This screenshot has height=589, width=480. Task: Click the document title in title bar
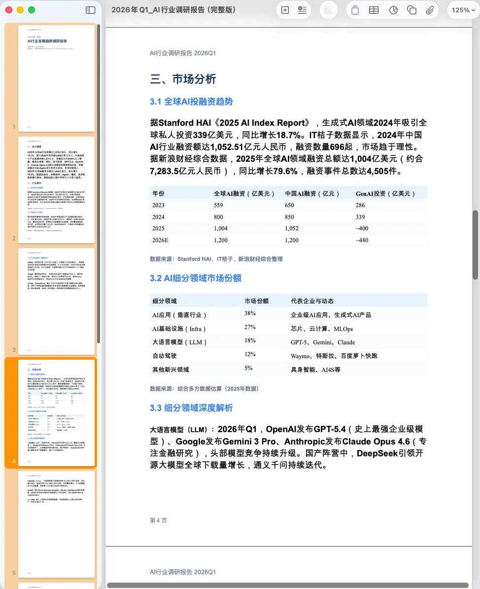(x=173, y=10)
